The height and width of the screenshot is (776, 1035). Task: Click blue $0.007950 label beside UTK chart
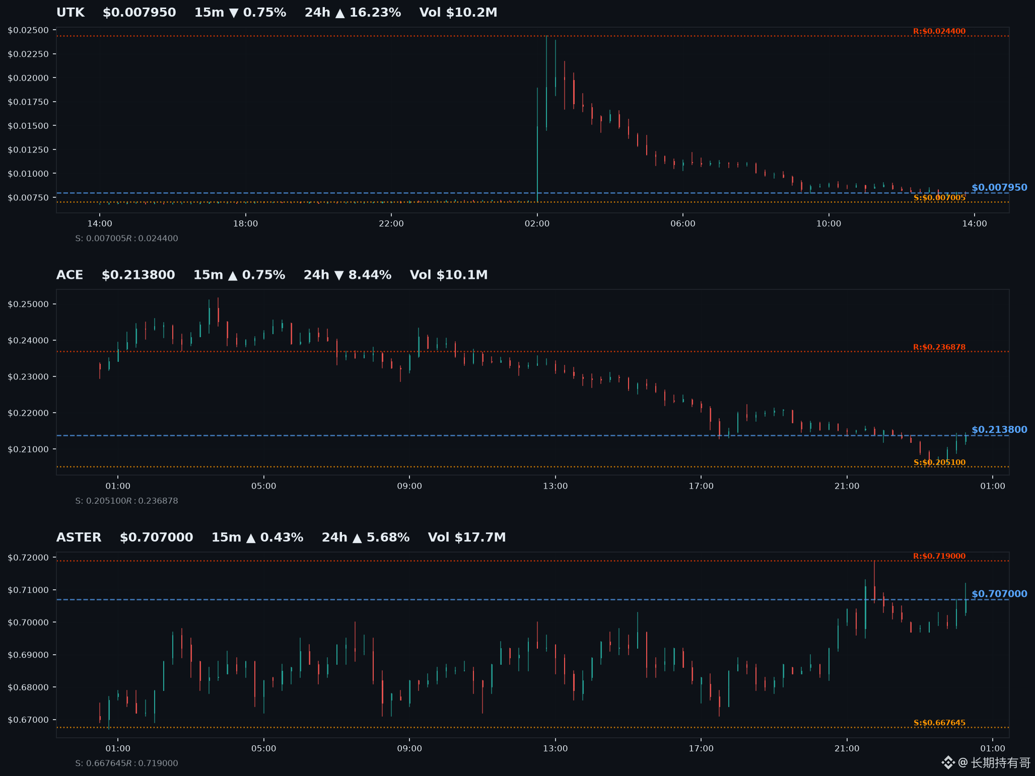click(999, 188)
